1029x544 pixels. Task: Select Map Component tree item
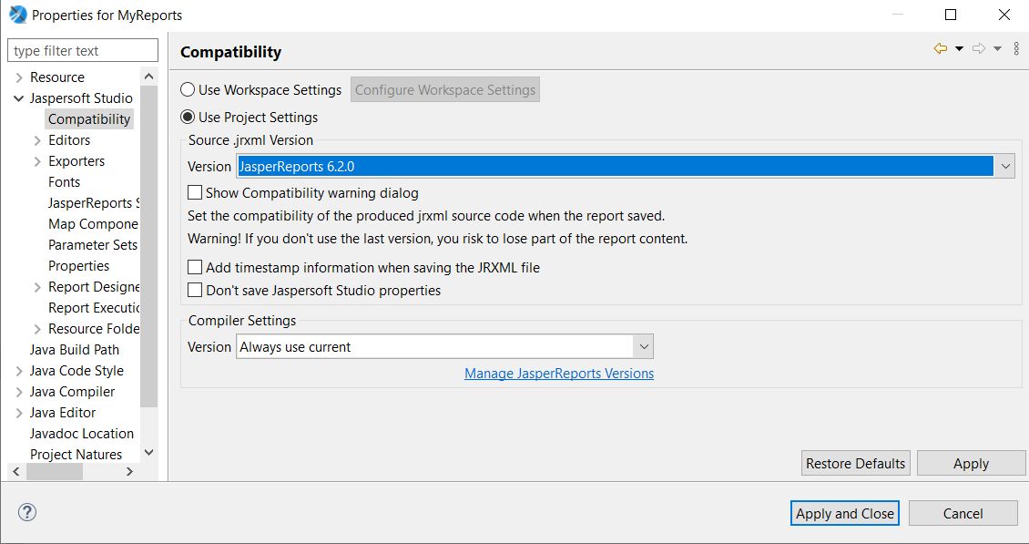(93, 224)
